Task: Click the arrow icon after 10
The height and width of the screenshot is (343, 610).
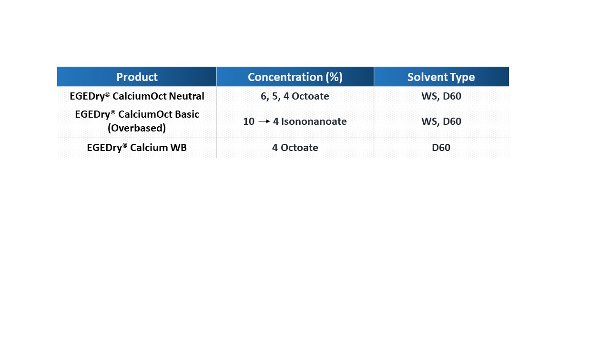Action: click(x=264, y=121)
